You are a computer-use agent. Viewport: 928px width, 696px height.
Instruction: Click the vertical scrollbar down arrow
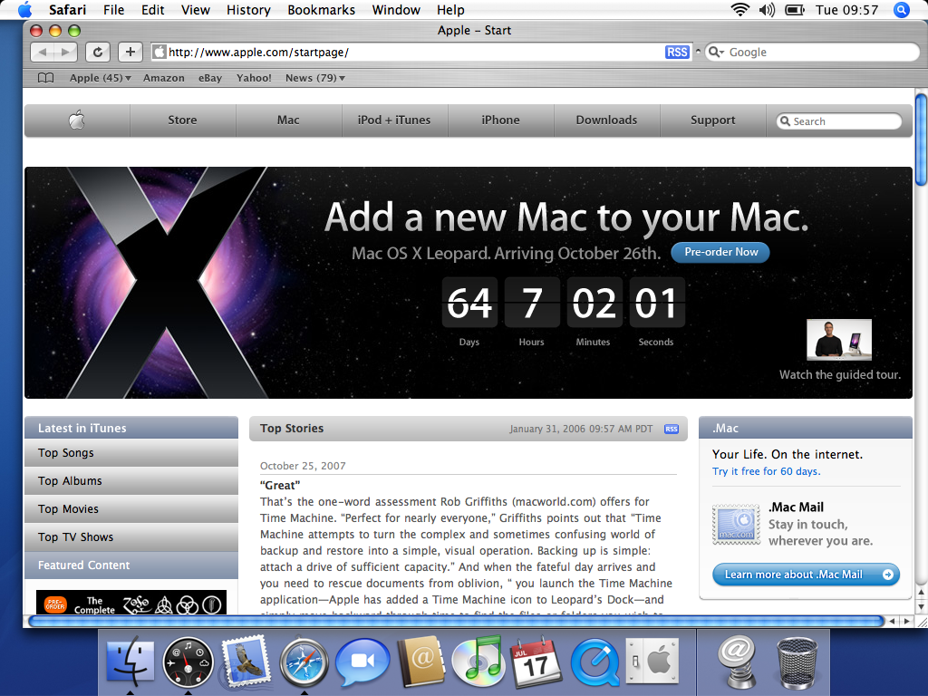(922, 606)
